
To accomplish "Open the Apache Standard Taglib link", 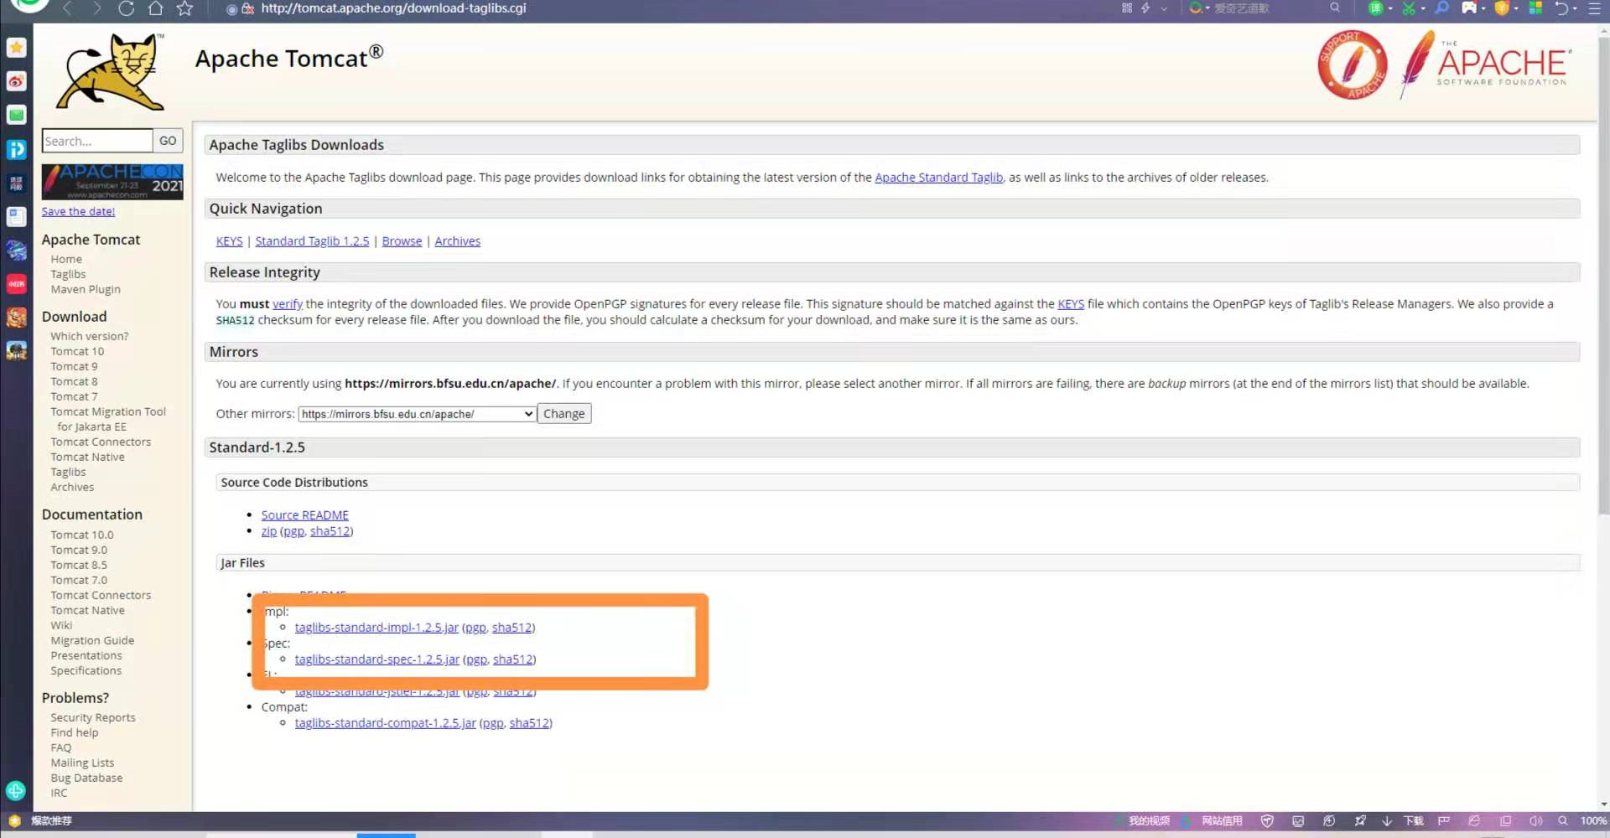I will coord(938,178).
